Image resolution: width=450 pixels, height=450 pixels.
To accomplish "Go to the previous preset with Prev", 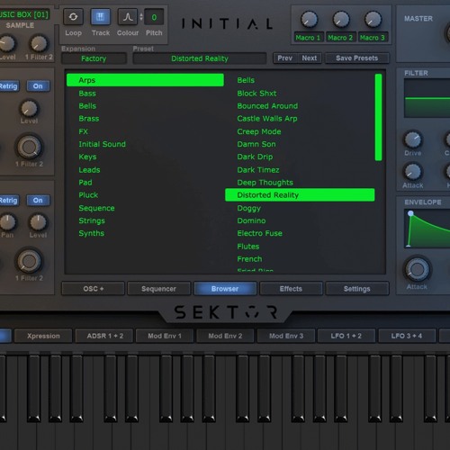I will tap(284, 58).
